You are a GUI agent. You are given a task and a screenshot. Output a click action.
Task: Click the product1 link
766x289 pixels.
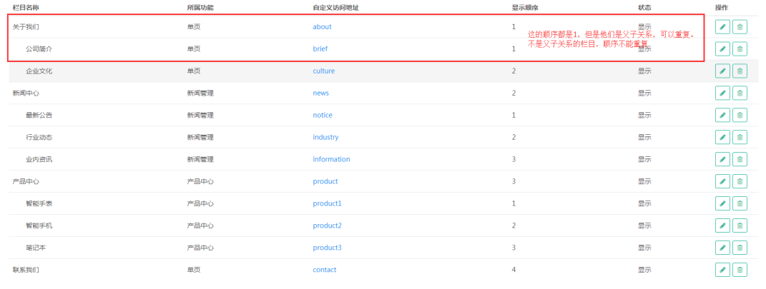[x=327, y=203]
